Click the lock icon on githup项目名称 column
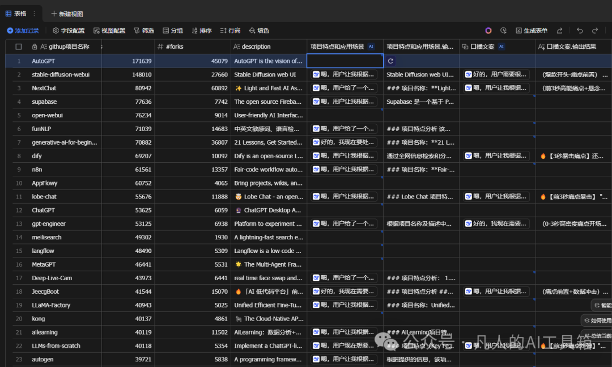This screenshot has width=612, height=367. click(x=35, y=47)
